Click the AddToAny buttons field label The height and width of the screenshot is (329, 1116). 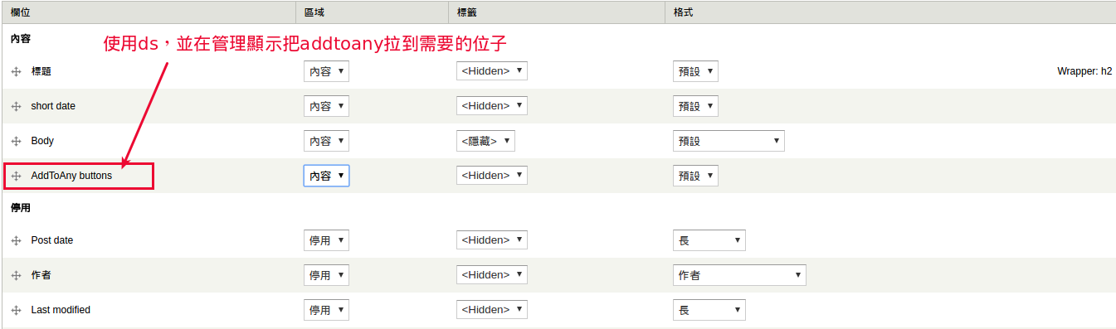point(71,176)
